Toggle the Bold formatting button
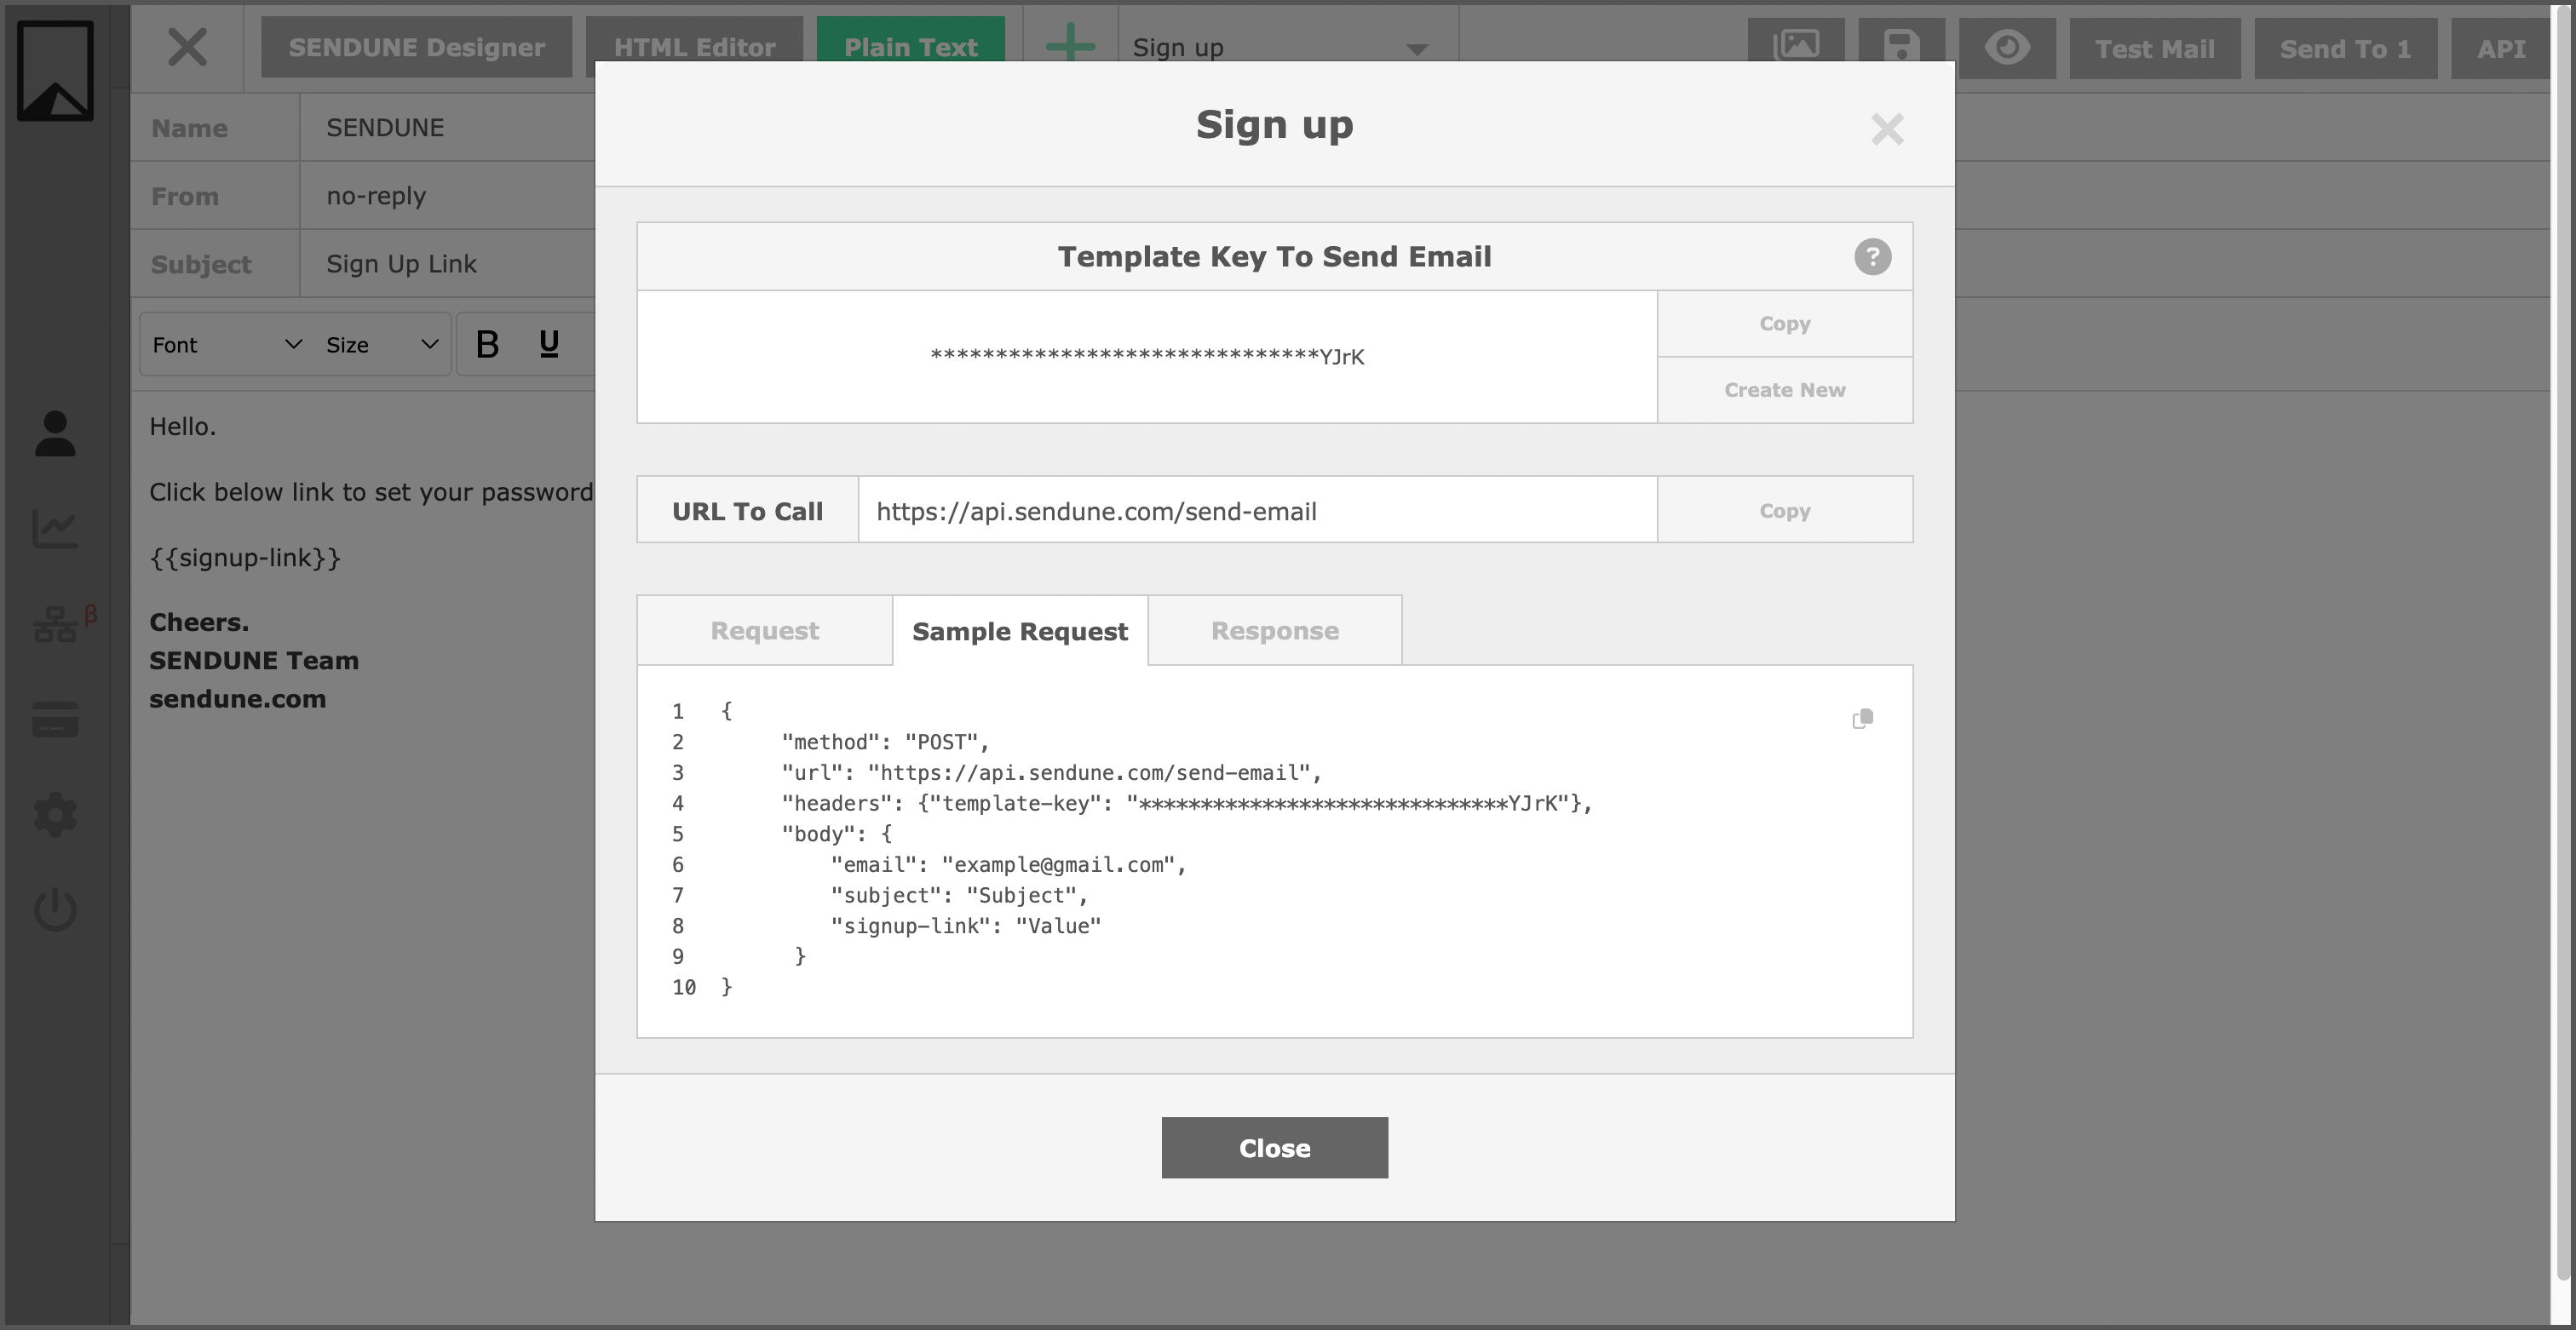Viewport: 2576px width, 1330px height. pyautogui.click(x=487, y=344)
